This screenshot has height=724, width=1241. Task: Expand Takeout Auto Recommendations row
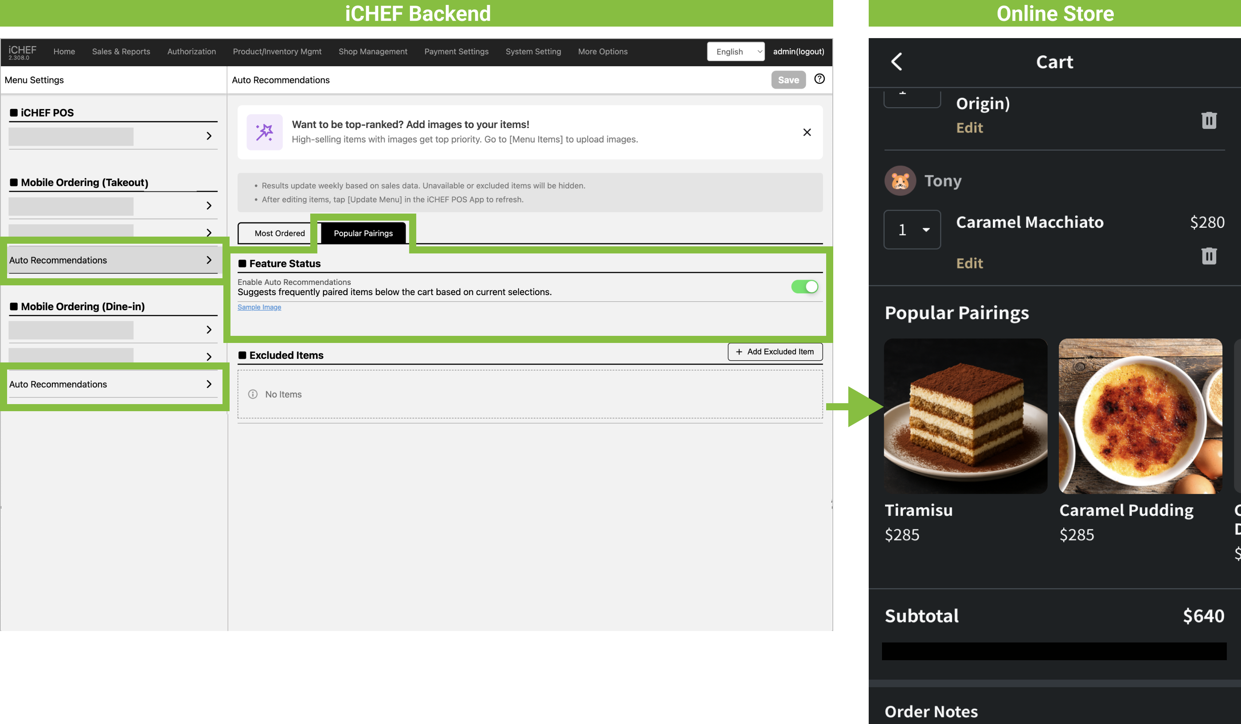point(113,260)
